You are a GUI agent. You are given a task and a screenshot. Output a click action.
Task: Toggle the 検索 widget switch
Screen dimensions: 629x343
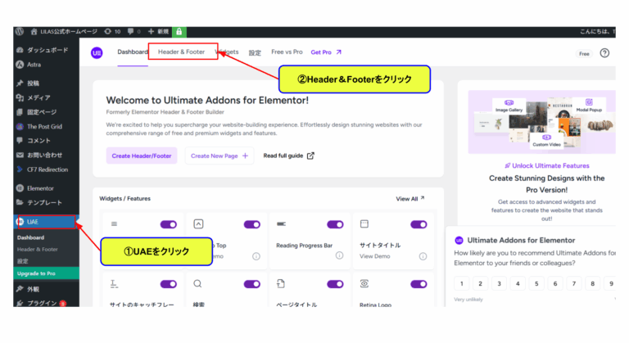tap(252, 284)
